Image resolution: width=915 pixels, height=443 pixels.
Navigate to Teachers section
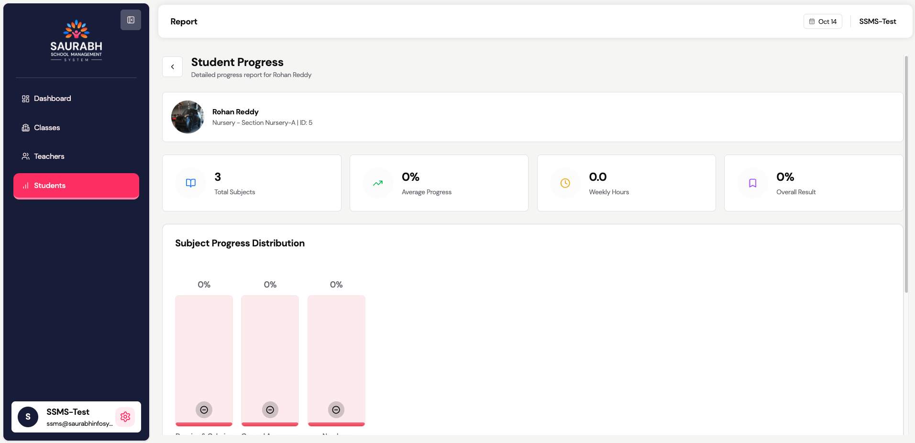point(49,156)
